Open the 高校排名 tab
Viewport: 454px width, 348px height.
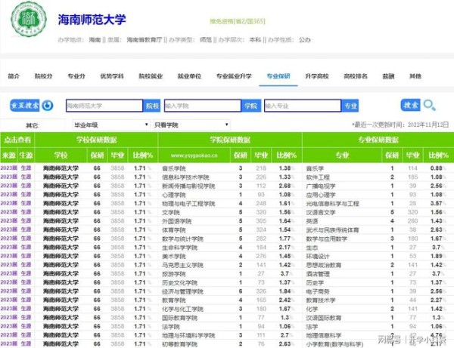pos(356,76)
